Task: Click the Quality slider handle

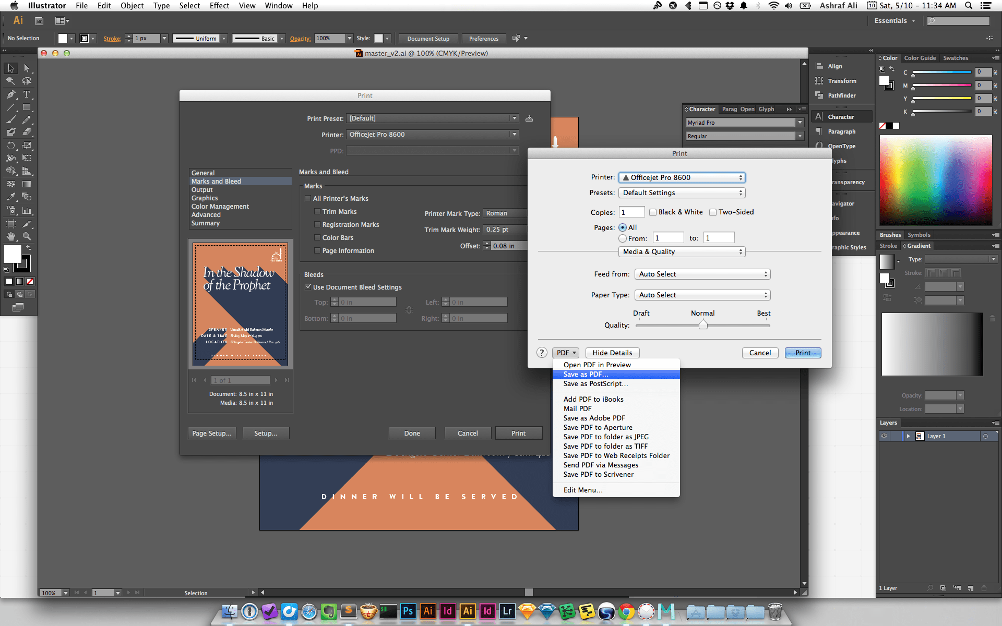Action: pos(703,325)
